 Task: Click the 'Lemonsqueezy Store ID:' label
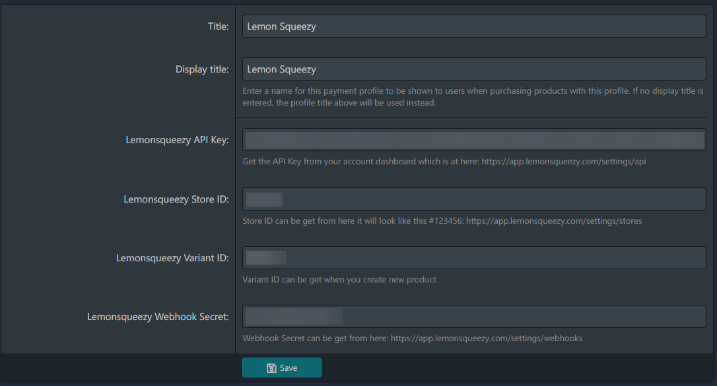click(x=176, y=199)
